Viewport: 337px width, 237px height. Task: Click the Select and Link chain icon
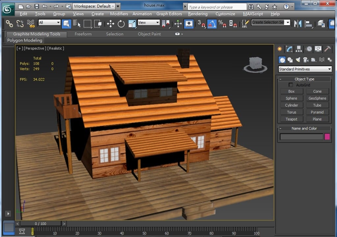10,23
